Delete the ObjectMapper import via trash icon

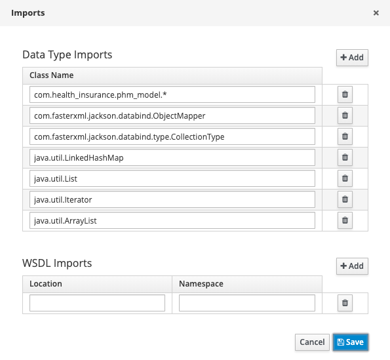coord(345,115)
